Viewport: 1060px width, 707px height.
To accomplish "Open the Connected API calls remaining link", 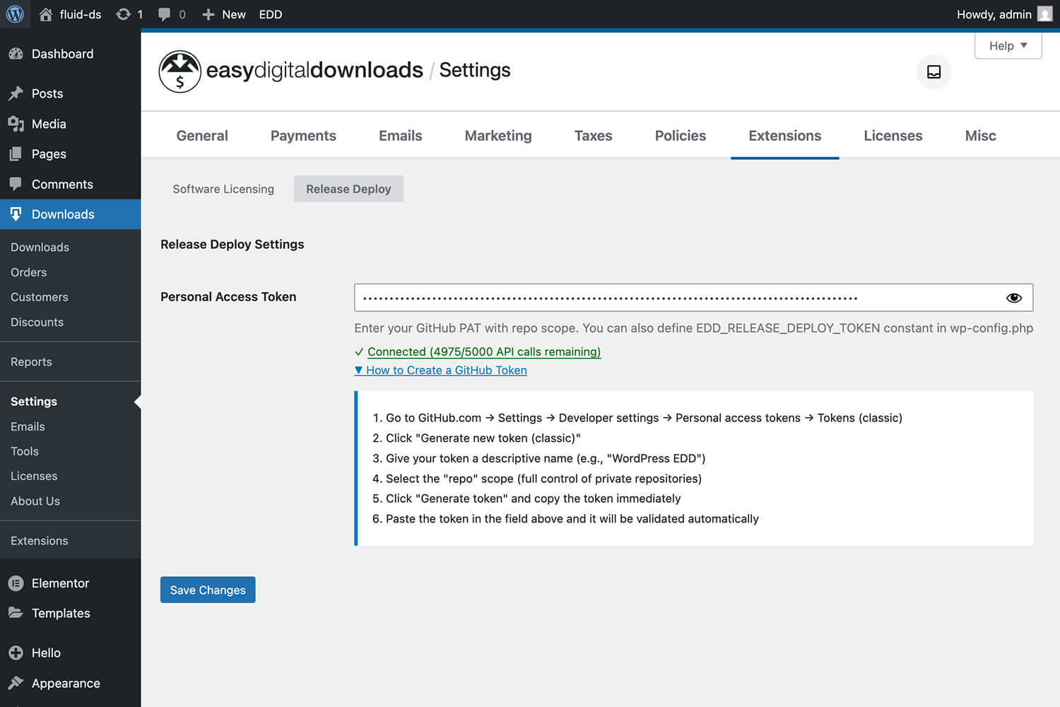I will coord(483,351).
